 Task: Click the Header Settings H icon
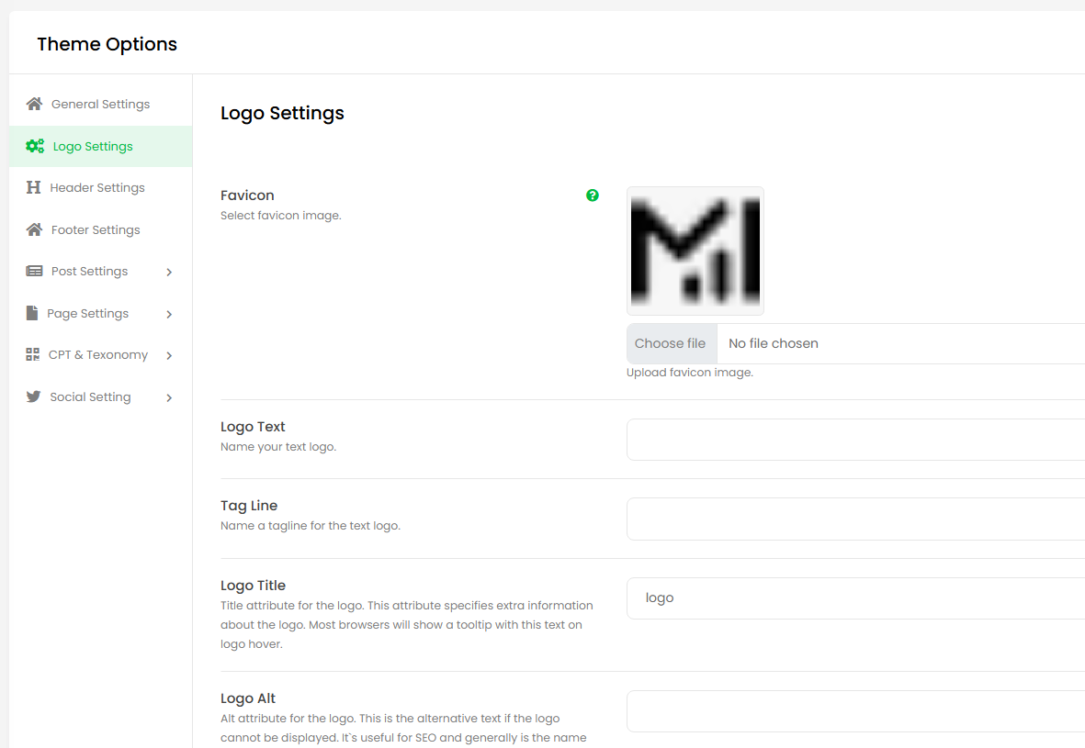coord(33,187)
